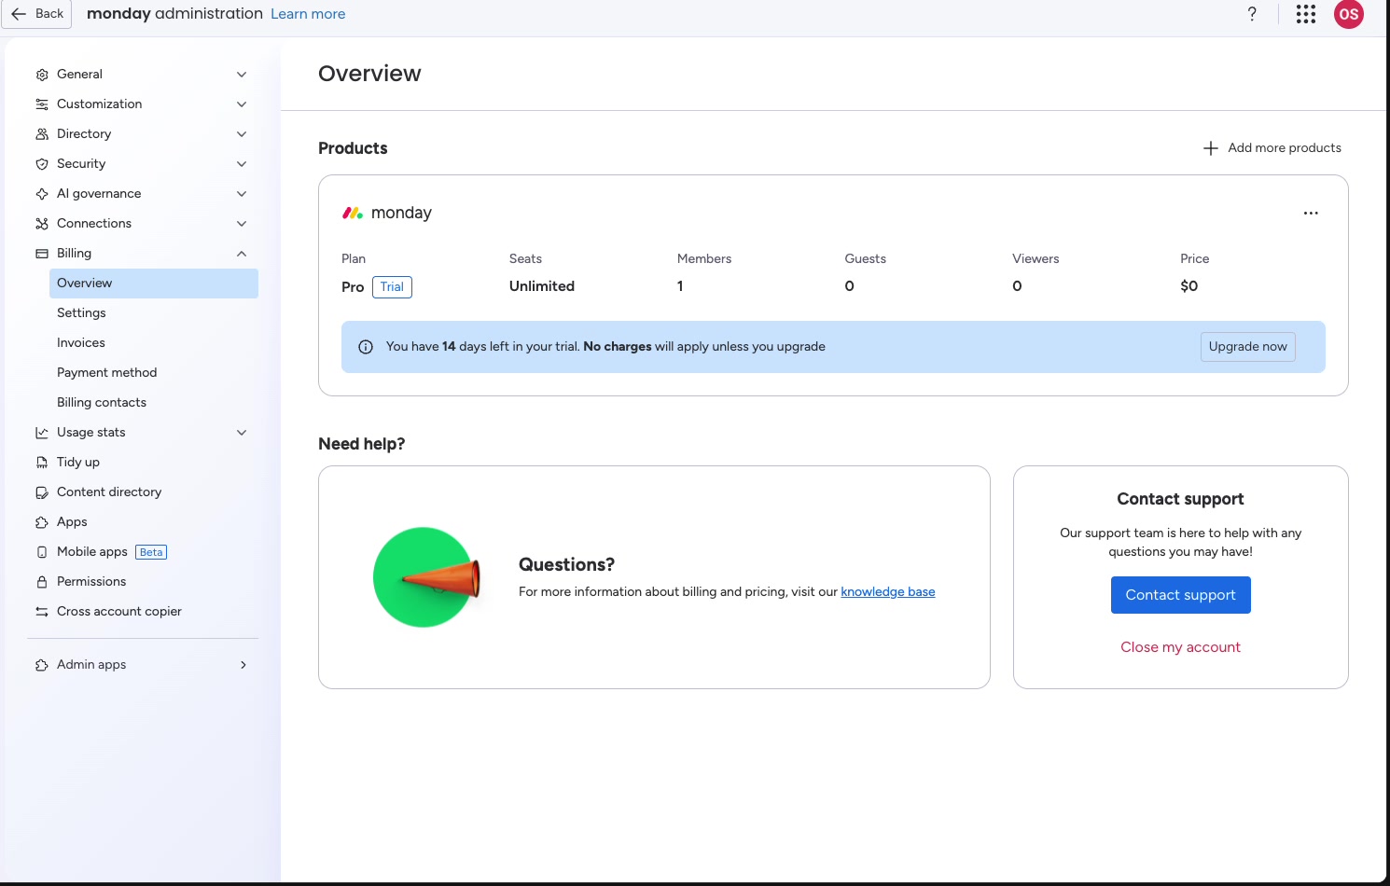Expand the Security section chevron

242,164
